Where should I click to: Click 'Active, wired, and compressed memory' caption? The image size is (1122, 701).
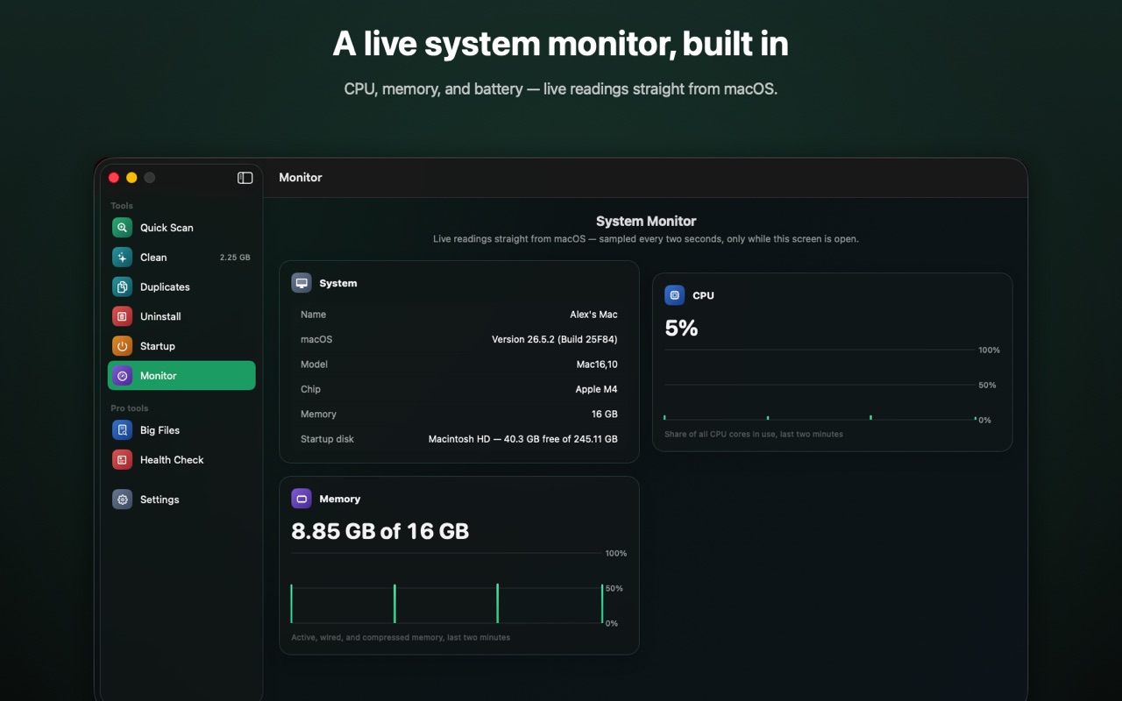tap(401, 637)
